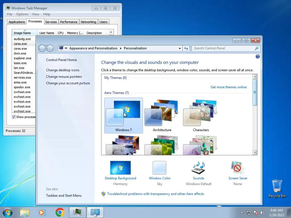Switch to the Networking tab

[88, 22]
